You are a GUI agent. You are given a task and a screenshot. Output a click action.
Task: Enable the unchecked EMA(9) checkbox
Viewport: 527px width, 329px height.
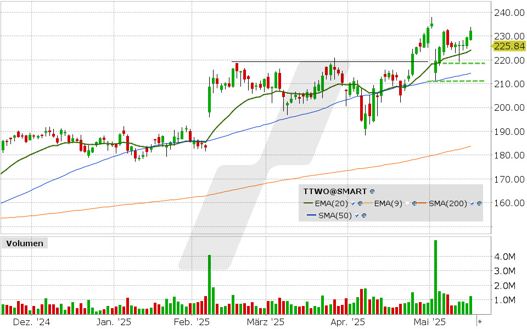(407, 203)
